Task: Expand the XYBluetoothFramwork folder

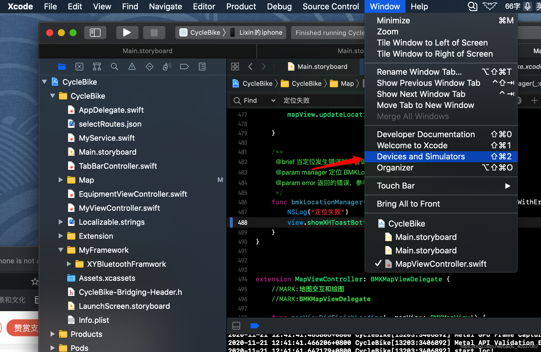Action: tap(69, 264)
